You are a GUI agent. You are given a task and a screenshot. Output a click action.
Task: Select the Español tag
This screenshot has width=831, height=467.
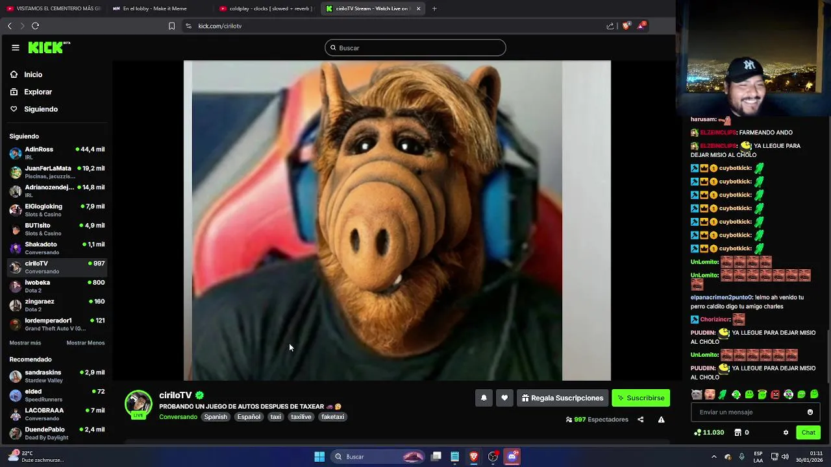click(x=249, y=417)
